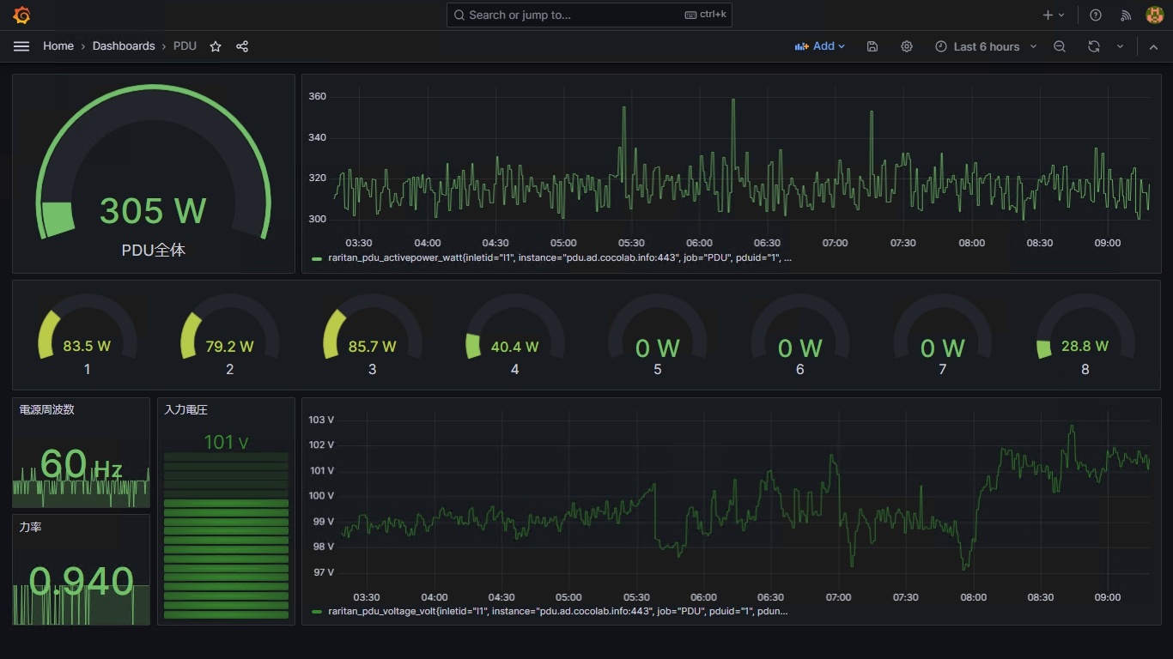Share the dashboard via share icon
The image size is (1173, 659).
pyautogui.click(x=242, y=46)
